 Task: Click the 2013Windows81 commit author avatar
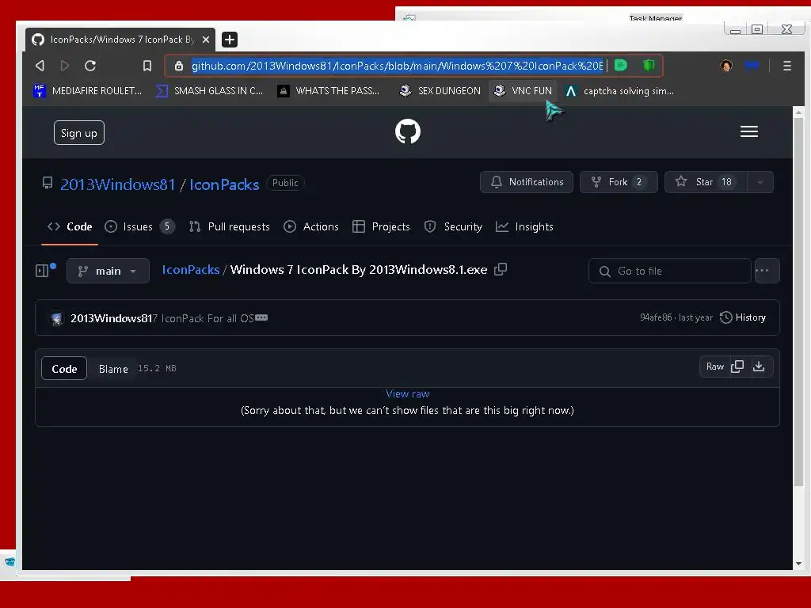pos(57,318)
